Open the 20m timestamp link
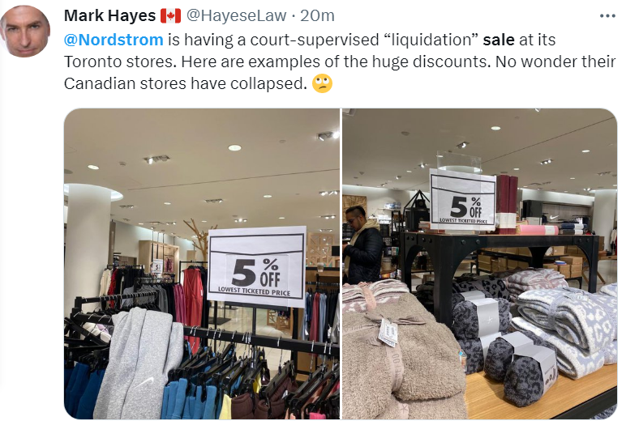 (317, 16)
